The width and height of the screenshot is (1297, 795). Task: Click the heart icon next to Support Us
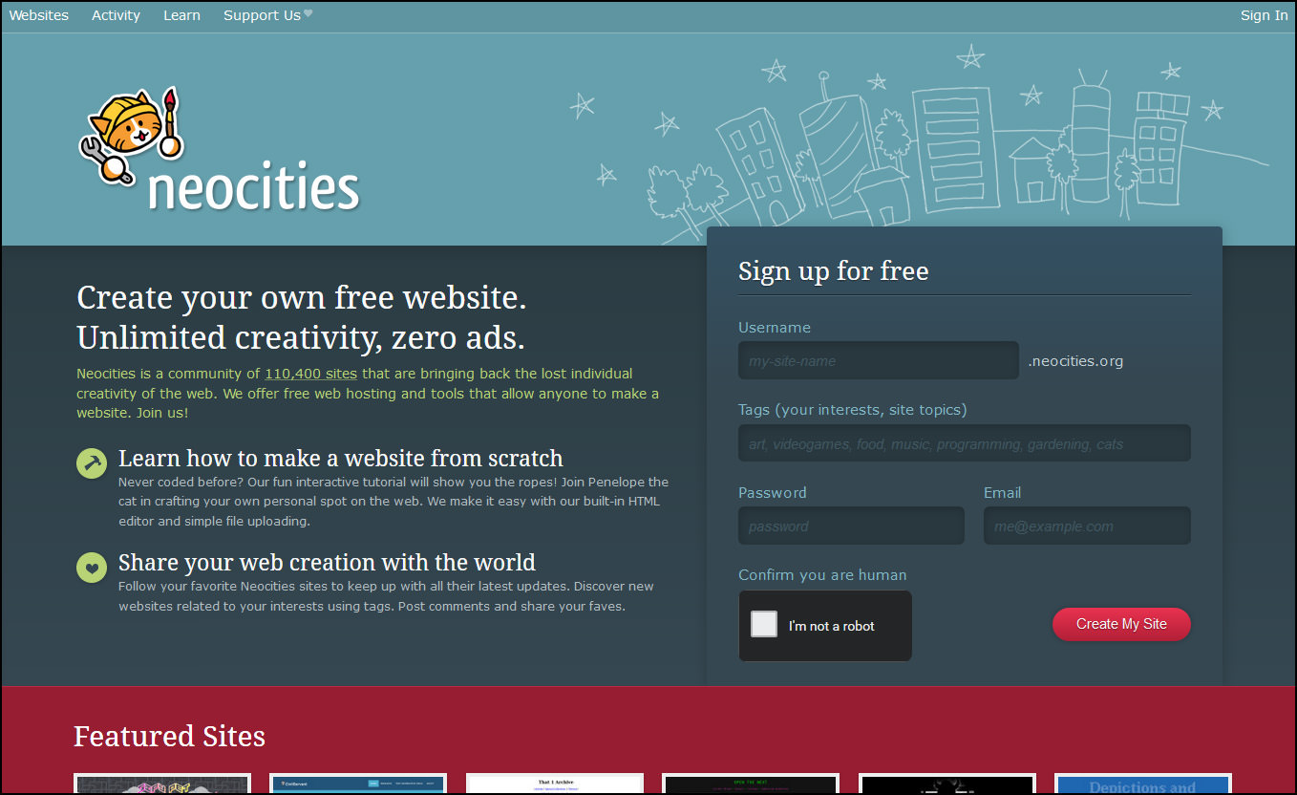308,14
